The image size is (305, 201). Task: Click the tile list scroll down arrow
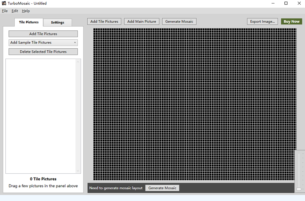(x=78, y=171)
